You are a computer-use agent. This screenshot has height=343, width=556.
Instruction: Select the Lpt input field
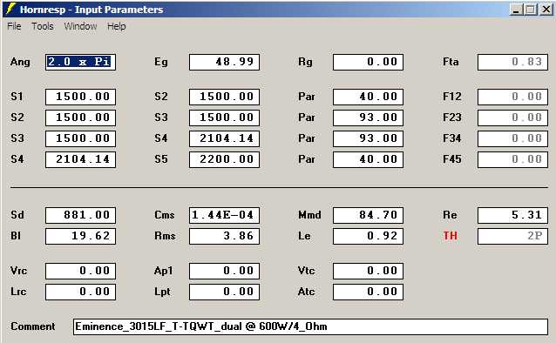pos(224,292)
